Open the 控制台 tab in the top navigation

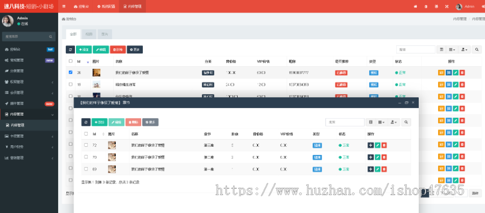click(x=81, y=6)
